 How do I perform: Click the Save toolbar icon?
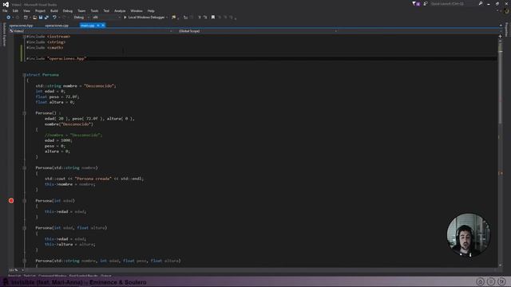(41, 18)
